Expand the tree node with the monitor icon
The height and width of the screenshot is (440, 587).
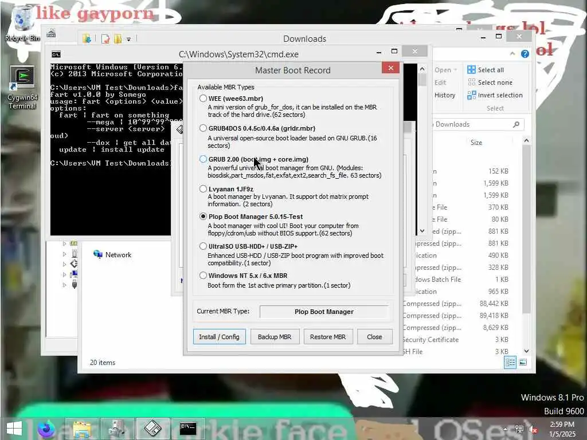click(64, 274)
